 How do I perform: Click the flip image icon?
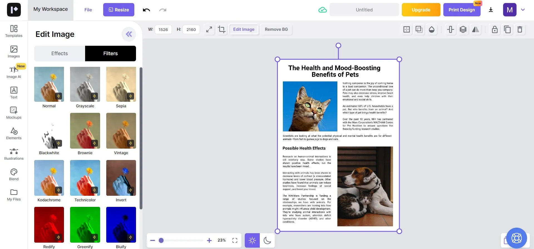(476, 29)
